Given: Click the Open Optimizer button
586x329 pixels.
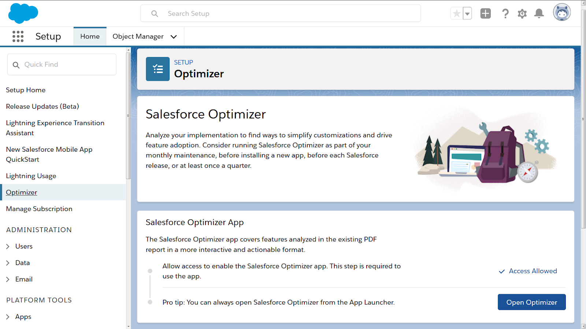Looking at the screenshot, I should pos(532,302).
